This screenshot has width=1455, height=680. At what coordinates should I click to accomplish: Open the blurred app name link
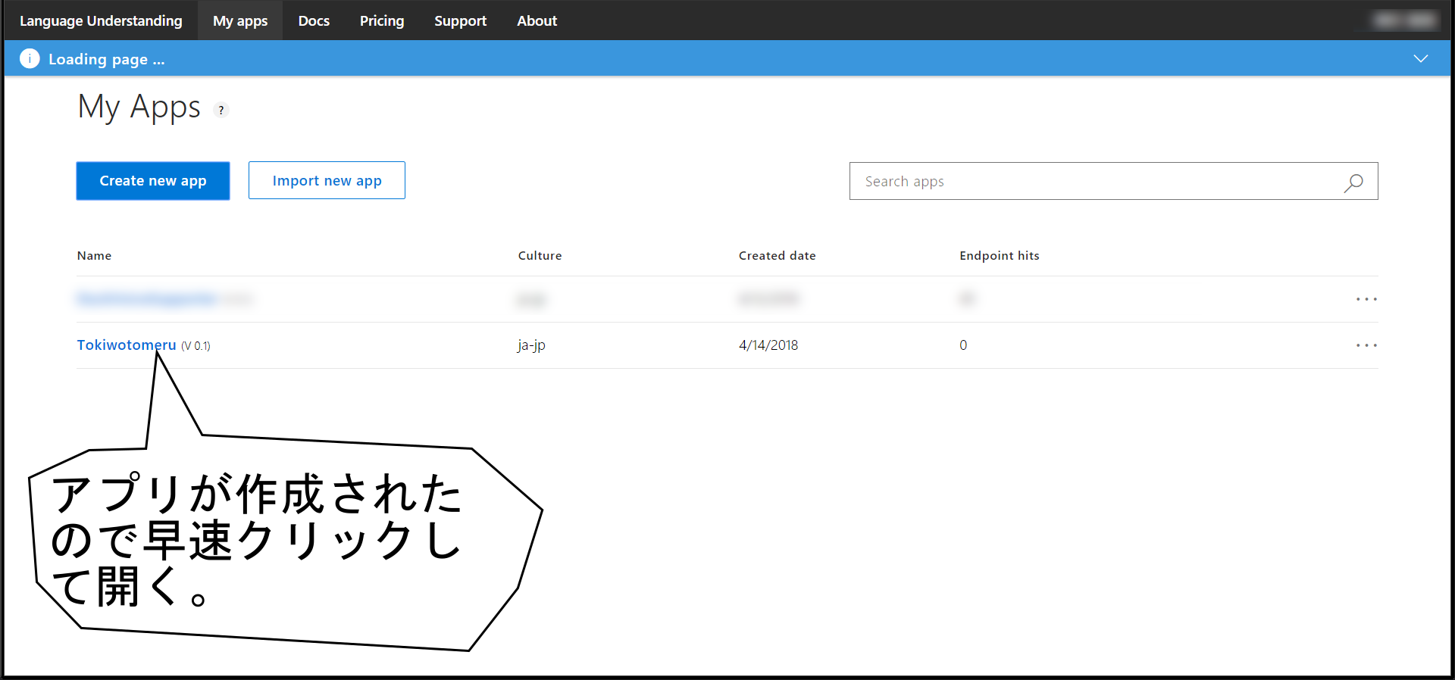pos(147,299)
